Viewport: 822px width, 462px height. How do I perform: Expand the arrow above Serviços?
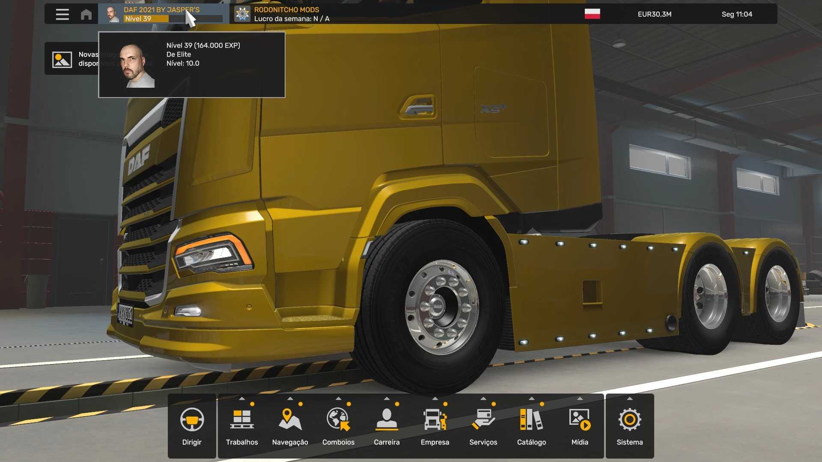(x=483, y=399)
